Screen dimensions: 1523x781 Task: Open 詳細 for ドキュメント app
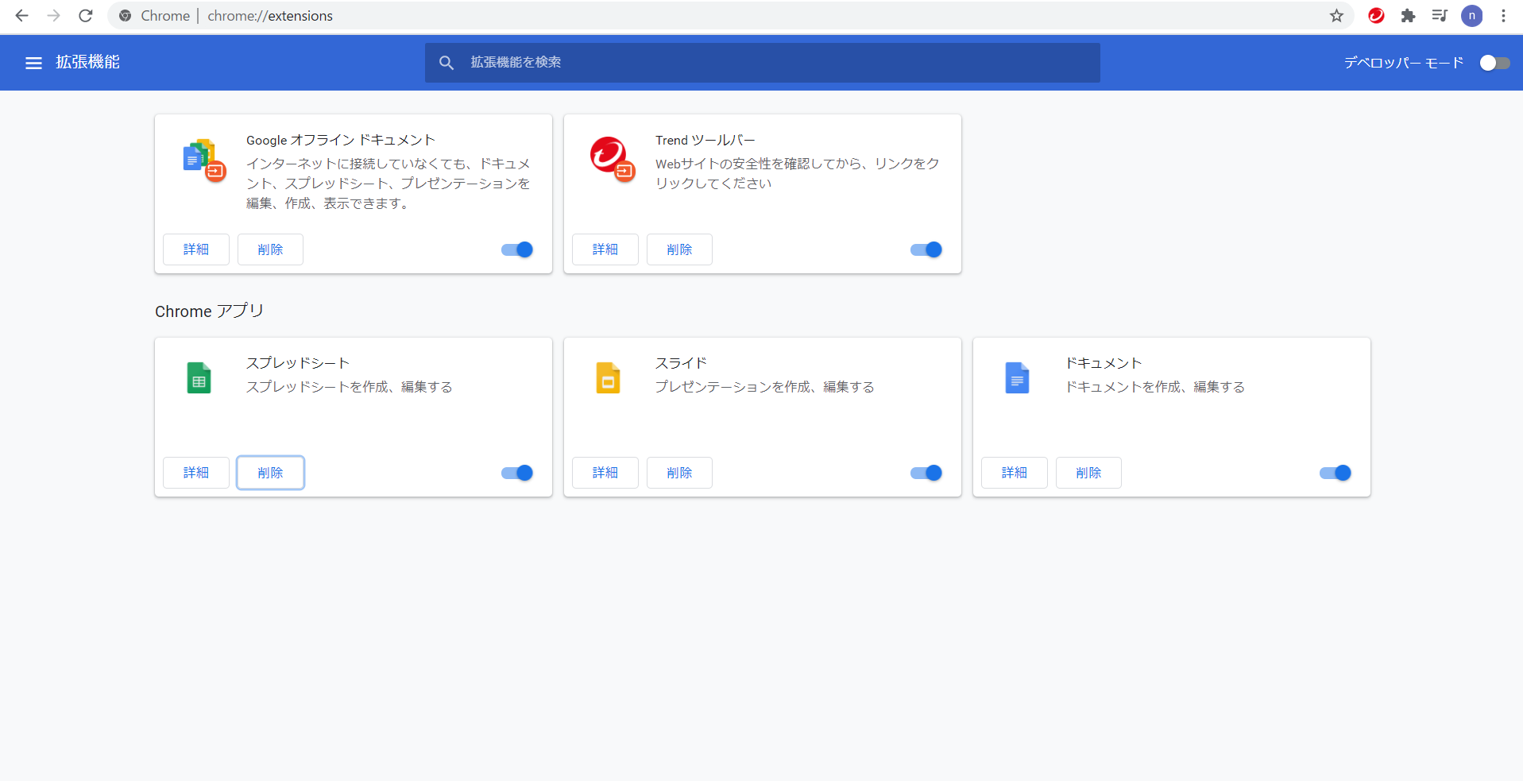pyautogui.click(x=1015, y=473)
